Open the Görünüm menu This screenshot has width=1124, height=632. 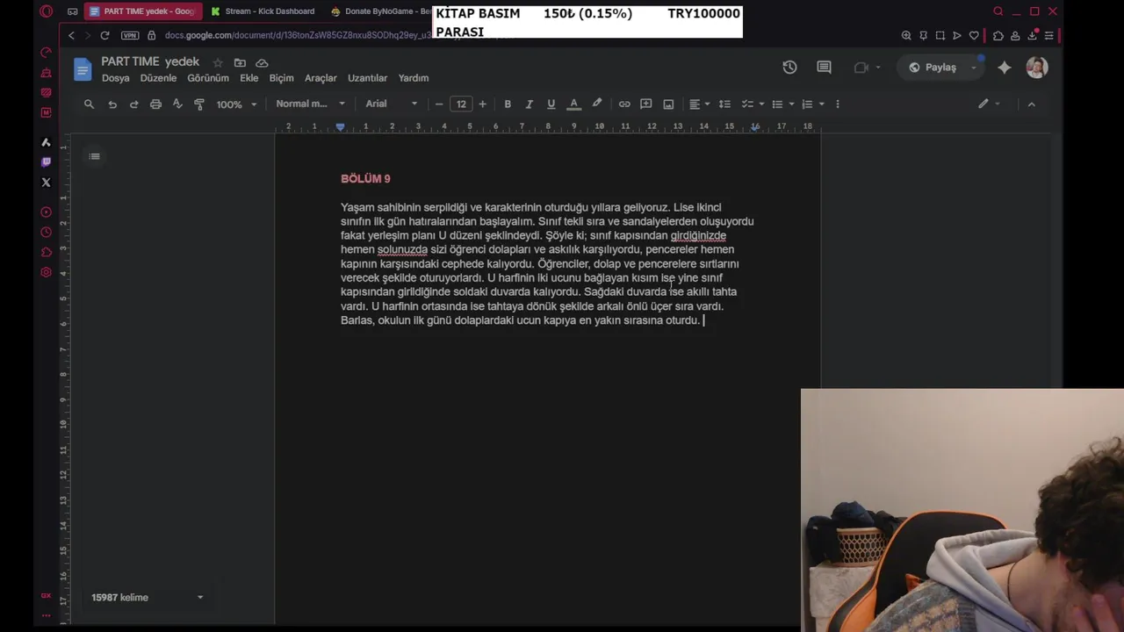pos(208,78)
